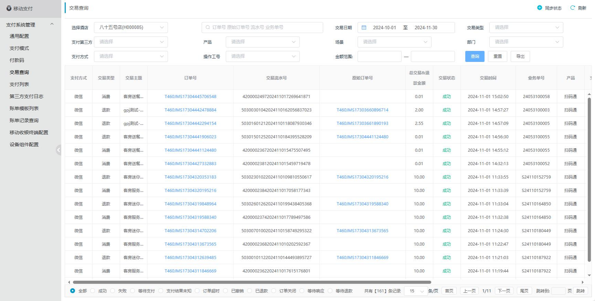Click the horizontal scrollbar left arrow

pyautogui.click(x=69, y=282)
